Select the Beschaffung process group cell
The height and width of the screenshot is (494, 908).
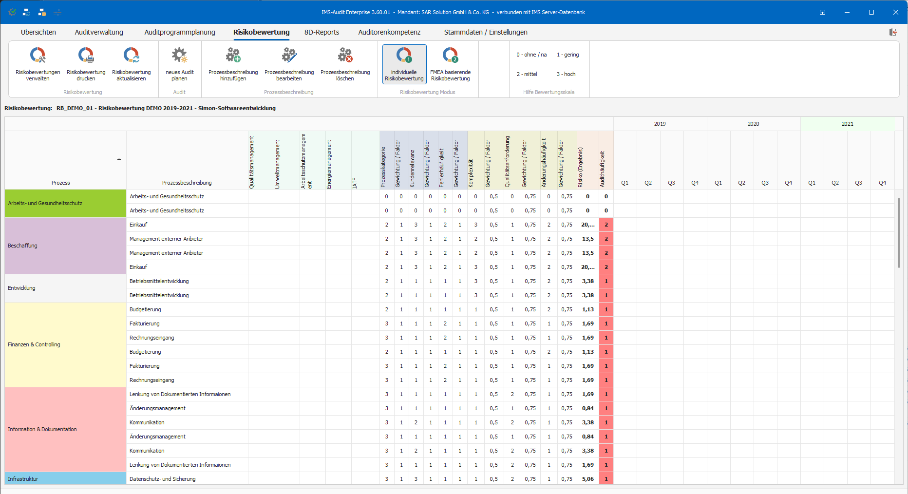pos(65,246)
